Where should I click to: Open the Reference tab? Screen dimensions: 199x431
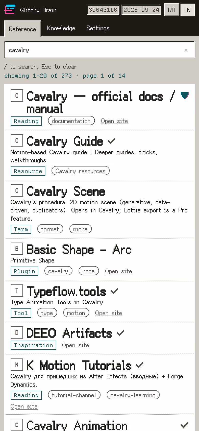pos(22,29)
